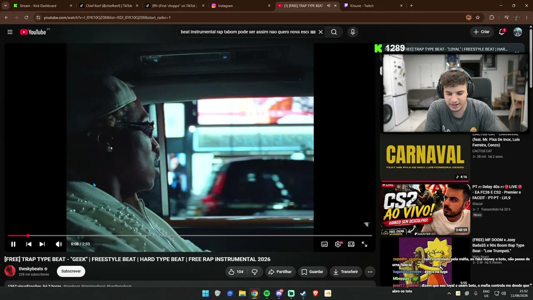Pause the video playback
Screen dimensions: 533x300
point(13,244)
